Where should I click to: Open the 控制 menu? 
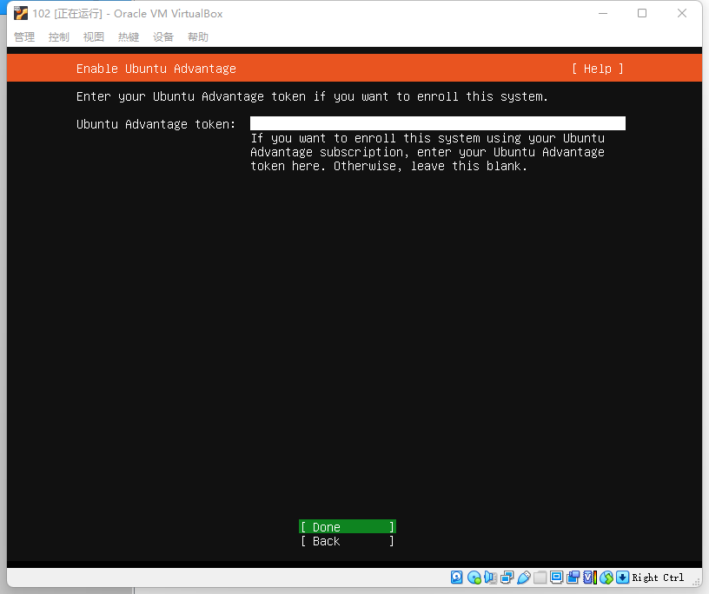(59, 37)
